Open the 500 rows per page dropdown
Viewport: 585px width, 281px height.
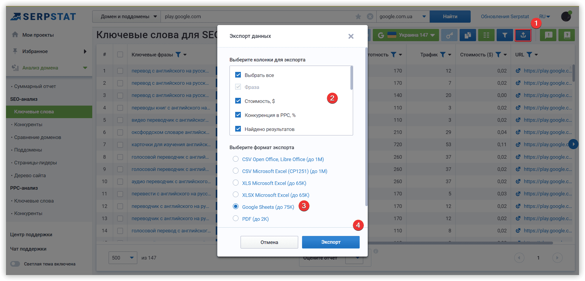pos(123,258)
